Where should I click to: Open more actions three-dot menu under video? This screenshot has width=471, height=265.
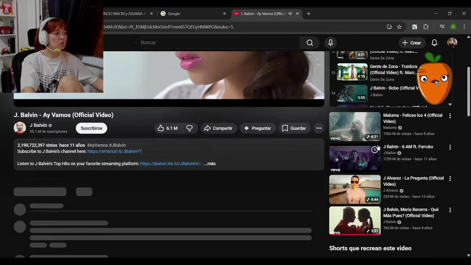click(x=319, y=128)
